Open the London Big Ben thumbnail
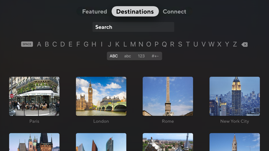269x151 pixels. pyautogui.click(x=101, y=96)
